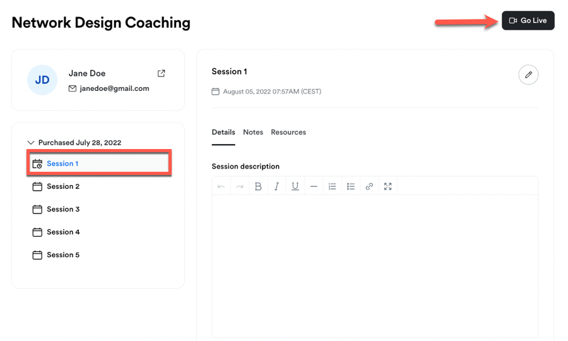Image resolution: width=568 pixels, height=341 pixels.
Task: Collapse the Purchased July 28, 2022 group
Action: (x=31, y=143)
